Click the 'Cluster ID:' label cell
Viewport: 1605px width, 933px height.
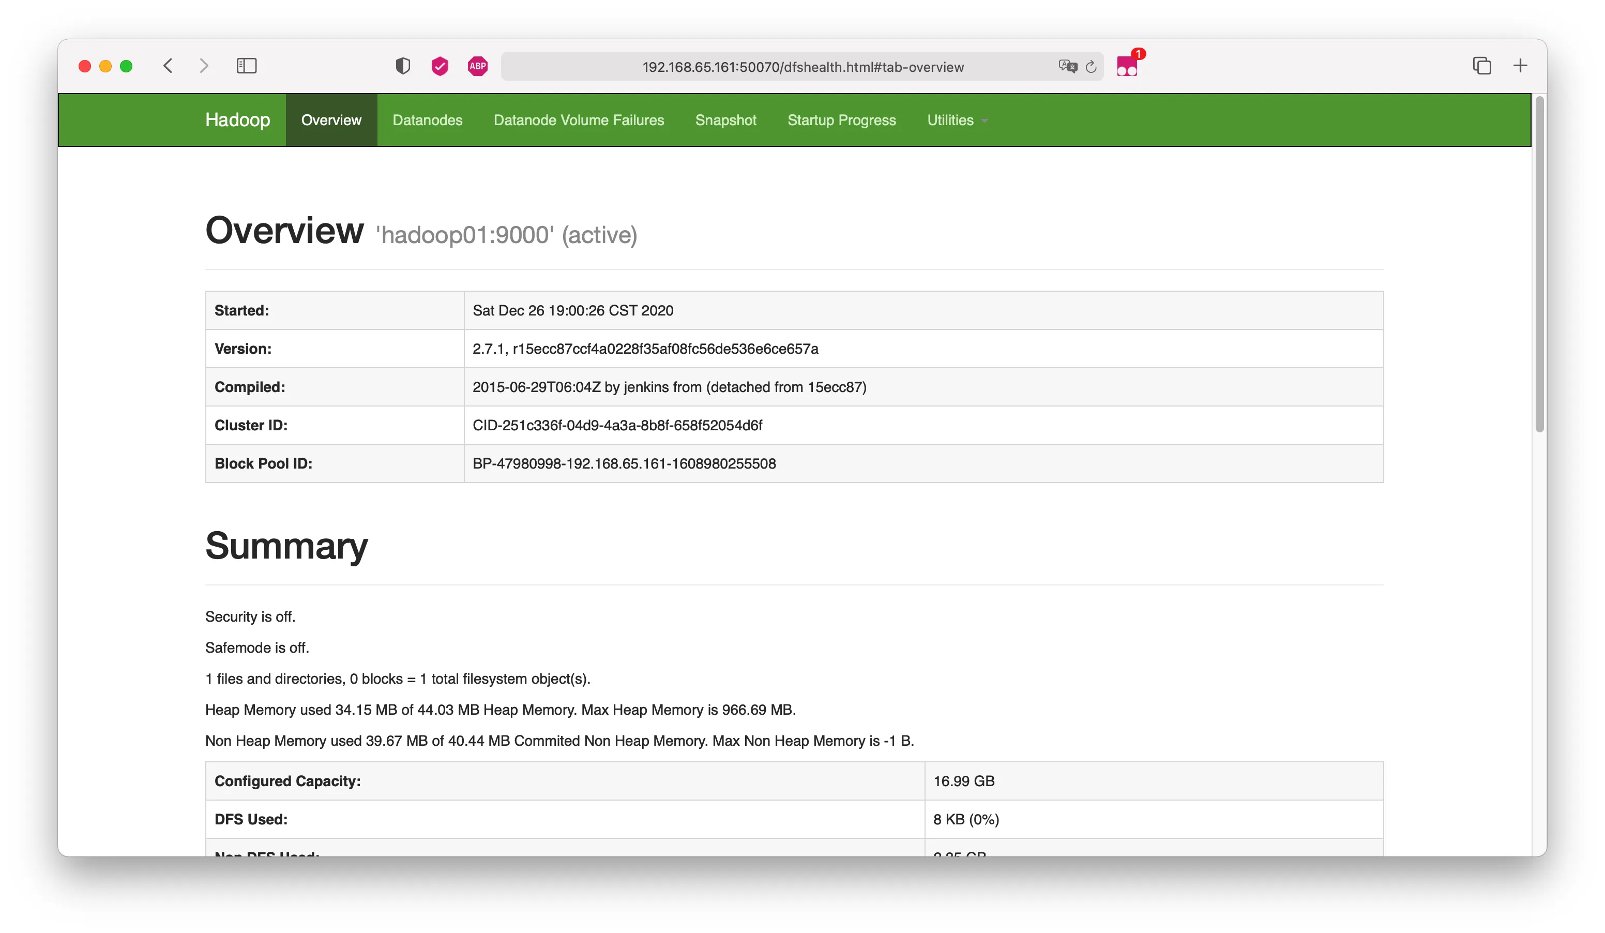point(335,425)
